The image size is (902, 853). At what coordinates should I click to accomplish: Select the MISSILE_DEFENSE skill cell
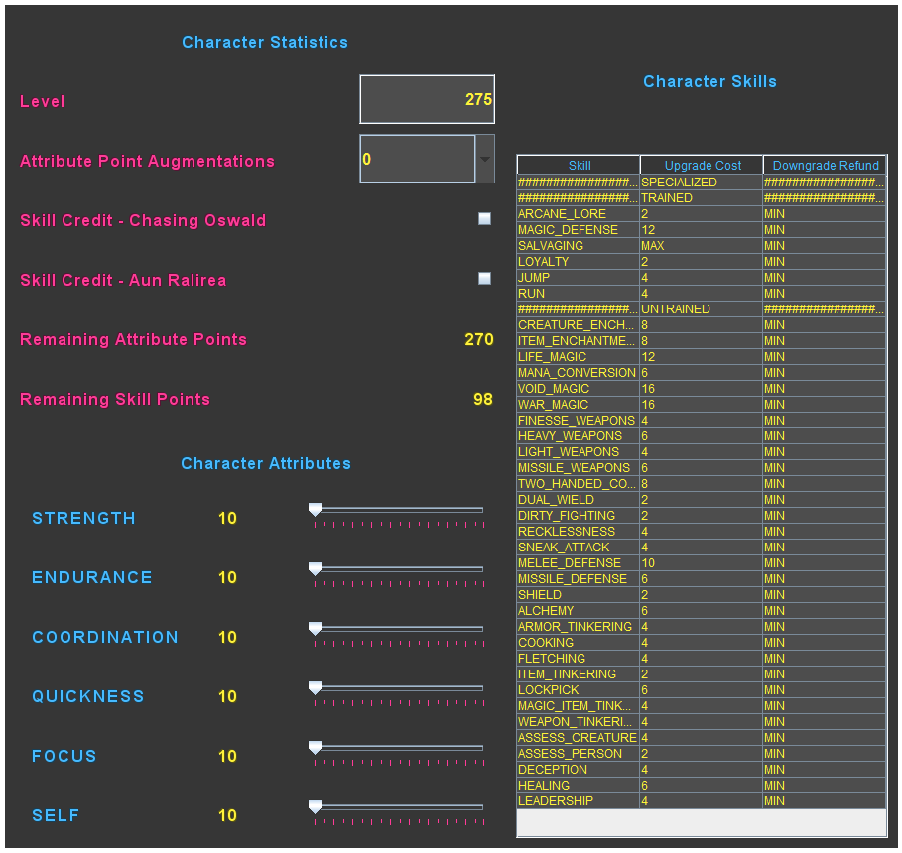click(x=579, y=579)
